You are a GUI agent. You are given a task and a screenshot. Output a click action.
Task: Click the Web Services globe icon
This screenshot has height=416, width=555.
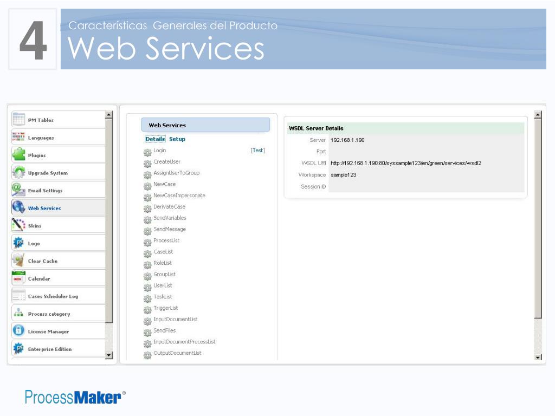(18, 207)
